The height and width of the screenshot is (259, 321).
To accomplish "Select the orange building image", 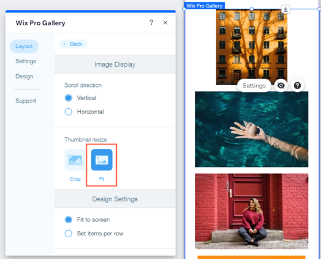I will click(251, 47).
